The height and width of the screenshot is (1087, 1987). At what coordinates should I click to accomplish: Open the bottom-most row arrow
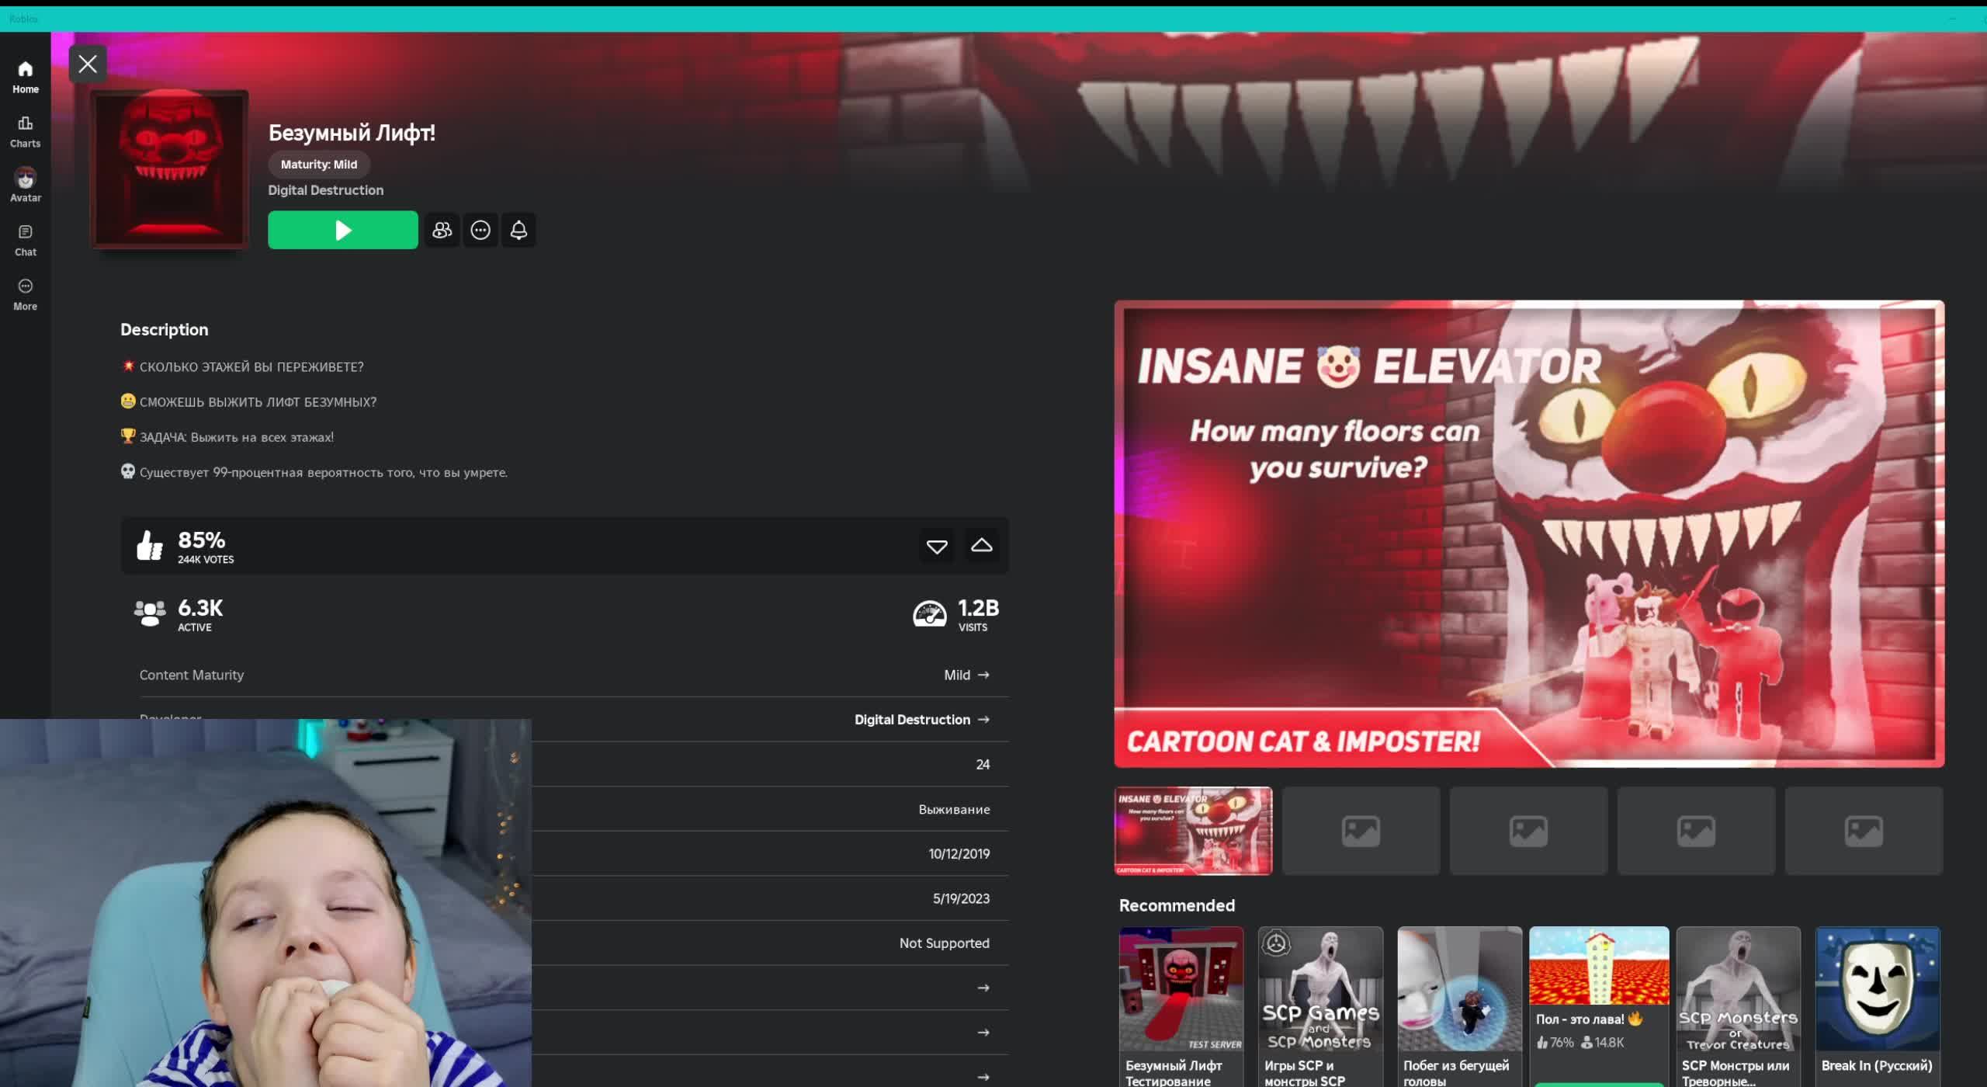point(983,1077)
